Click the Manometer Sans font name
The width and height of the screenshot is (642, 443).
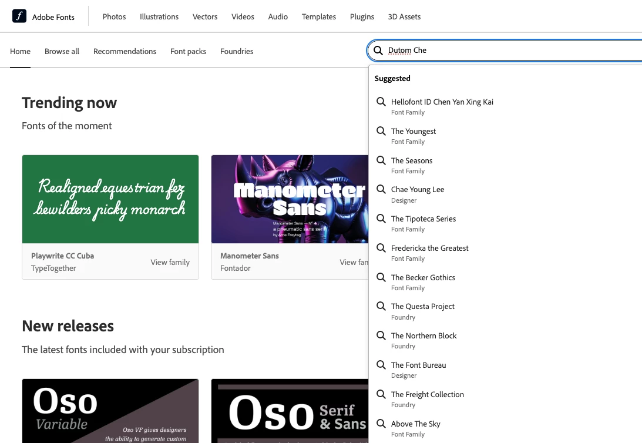click(x=250, y=256)
